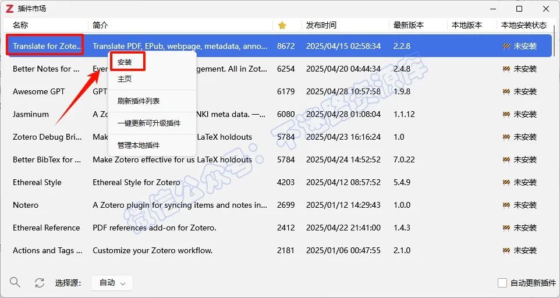Click release date 2025/01/06 00:47:55
This screenshot has width=560, height=298.
[x=343, y=250]
